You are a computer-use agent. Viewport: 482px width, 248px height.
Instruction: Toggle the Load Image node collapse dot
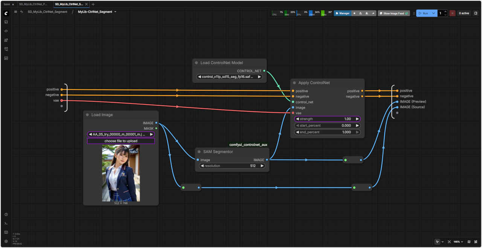(x=87, y=115)
